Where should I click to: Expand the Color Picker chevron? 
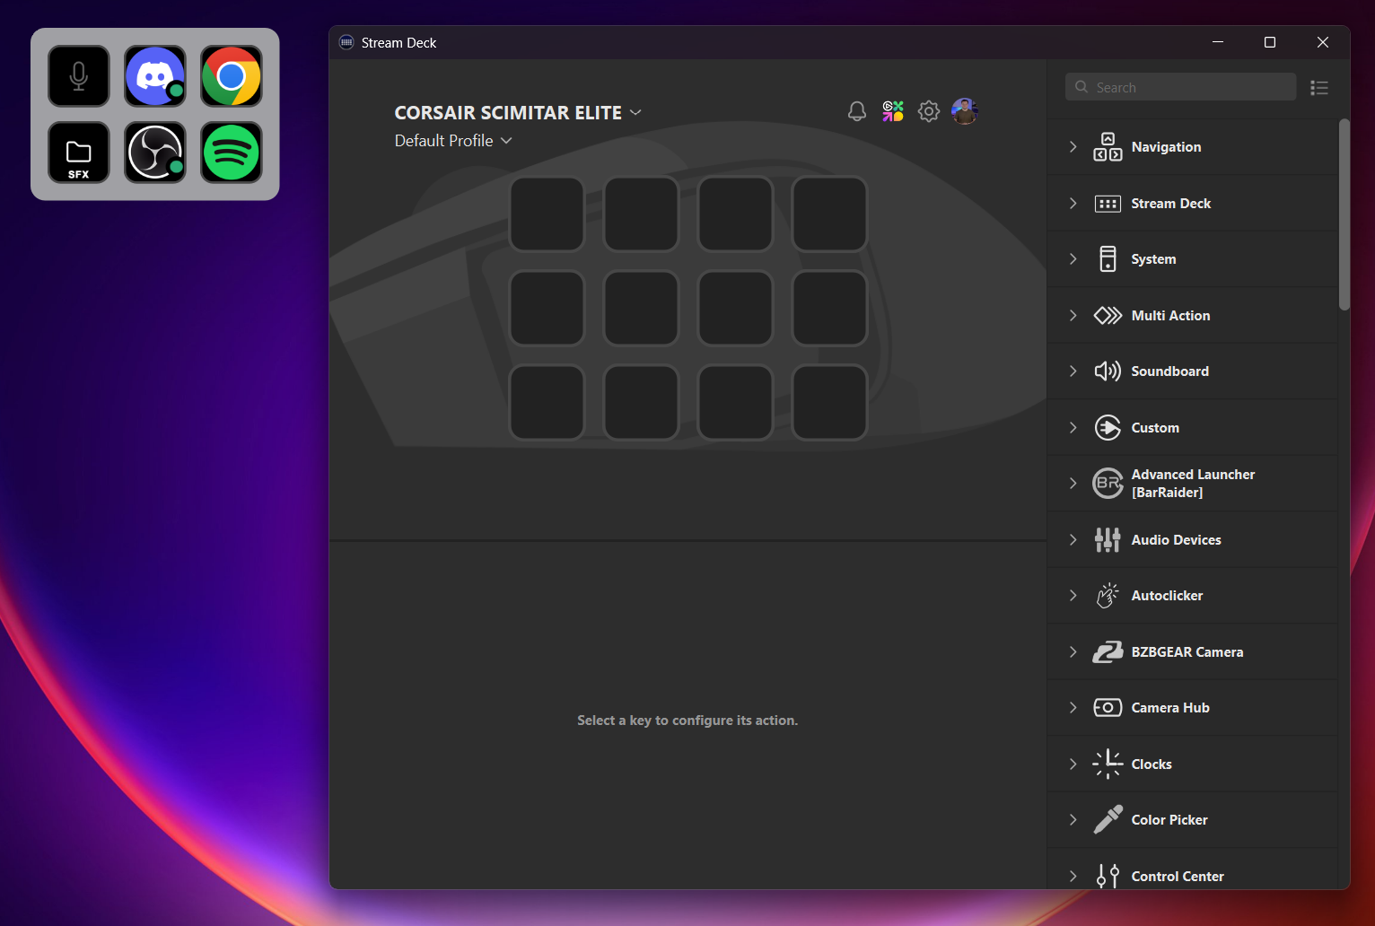pos(1073,820)
